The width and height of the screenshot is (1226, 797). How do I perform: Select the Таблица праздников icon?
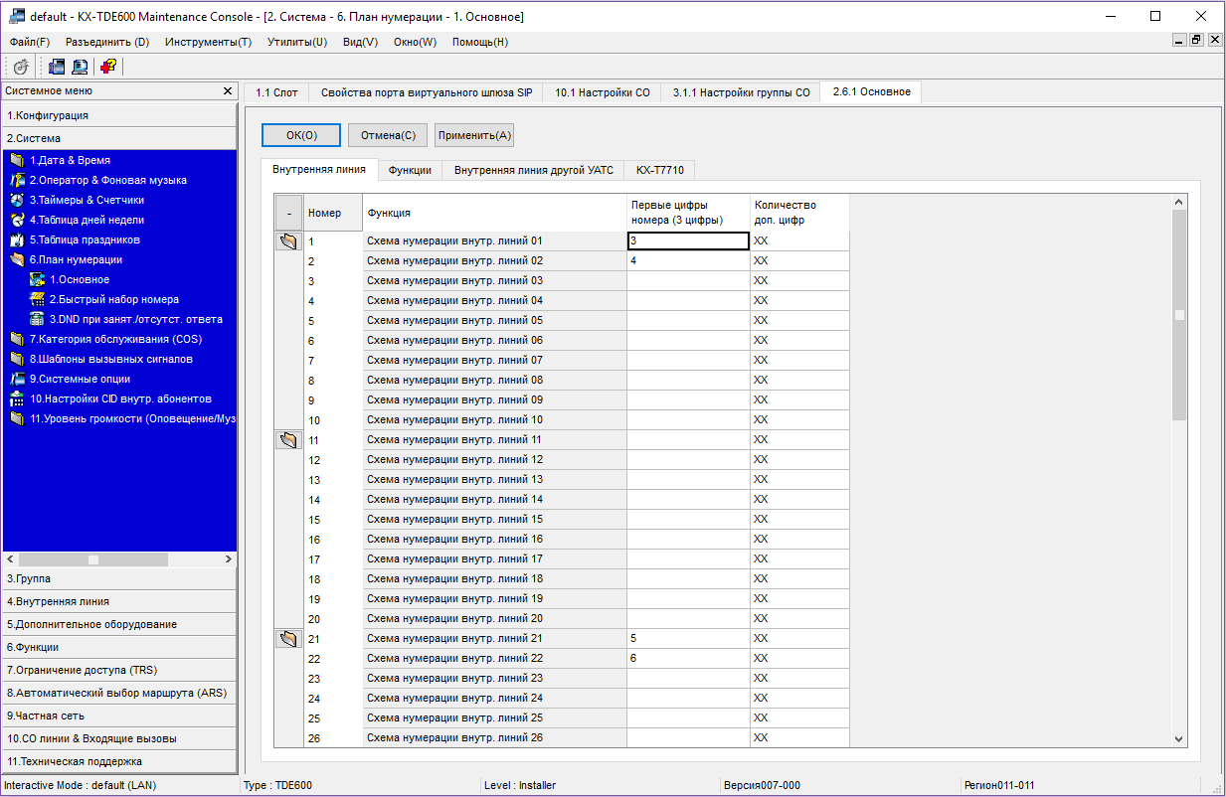[x=16, y=239]
